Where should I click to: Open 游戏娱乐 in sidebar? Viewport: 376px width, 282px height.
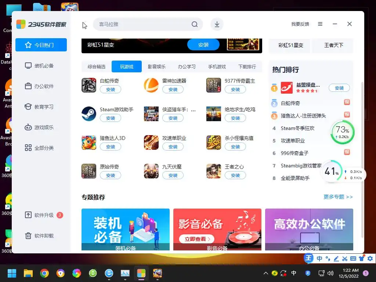(41, 127)
